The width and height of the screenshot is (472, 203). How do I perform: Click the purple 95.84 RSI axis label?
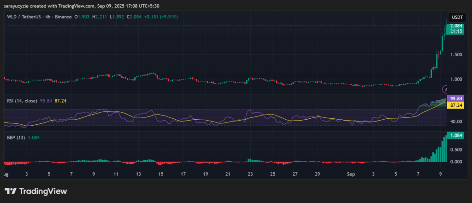pyautogui.click(x=456, y=99)
